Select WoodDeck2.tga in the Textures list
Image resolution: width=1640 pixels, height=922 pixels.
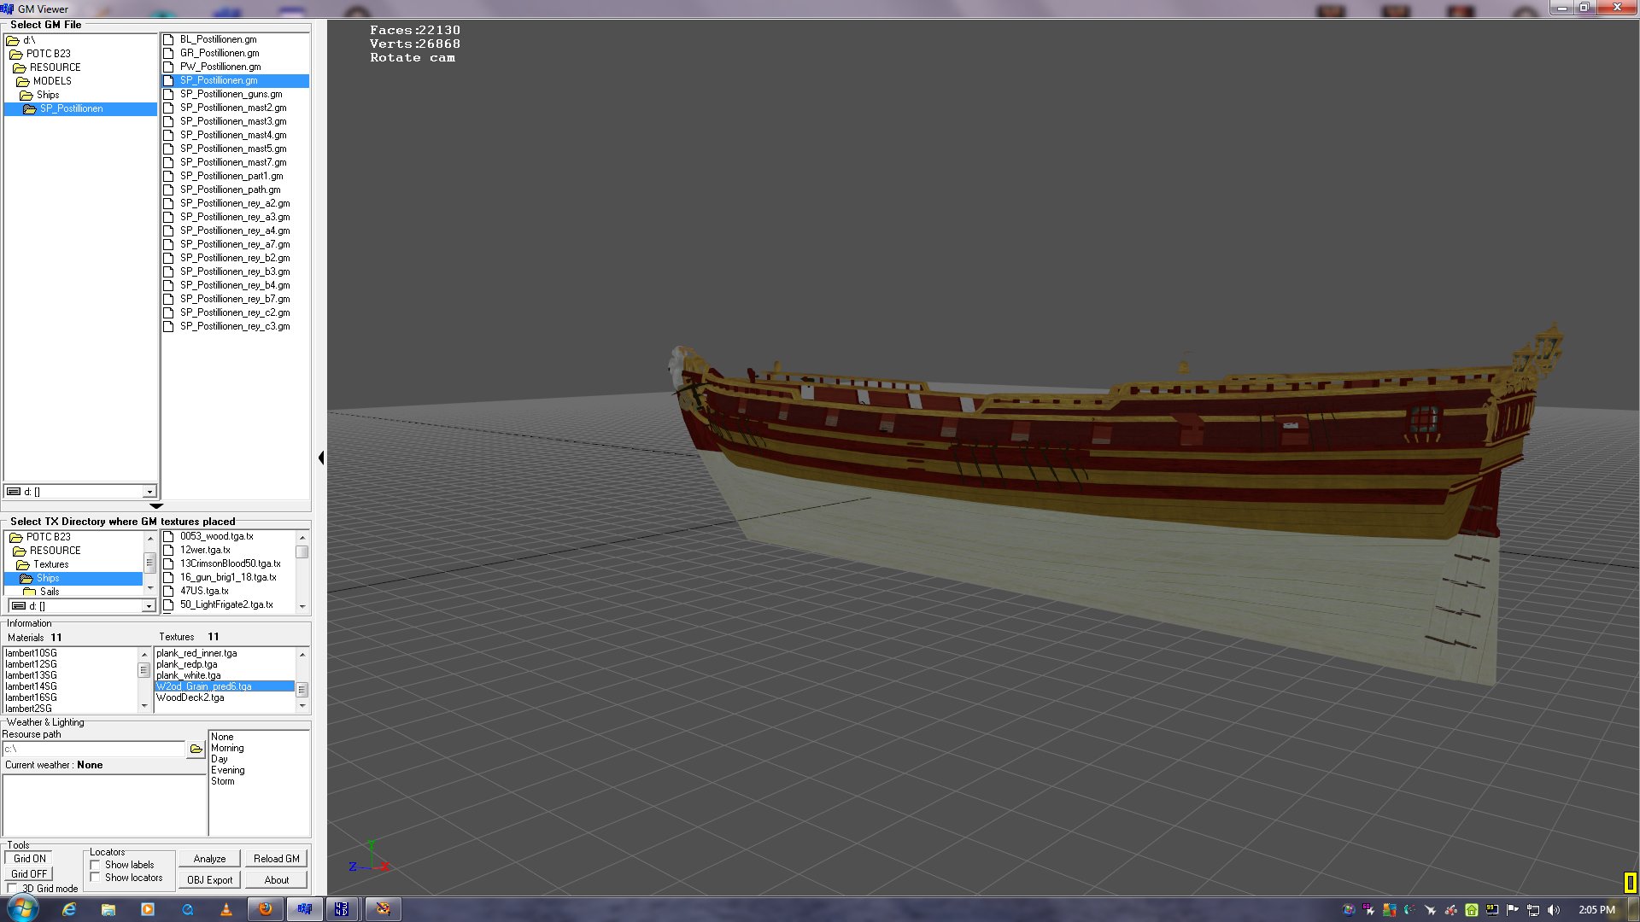190,697
